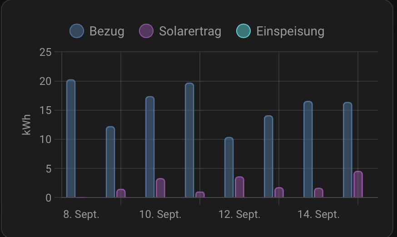Click the kWh y-axis title
This screenshot has height=237, width=397.
click(27, 124)
